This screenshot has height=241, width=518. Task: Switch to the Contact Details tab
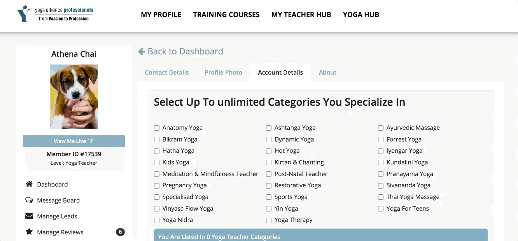point(167,72)
